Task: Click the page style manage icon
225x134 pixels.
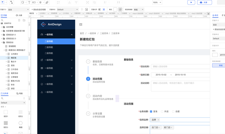Action: point(87,10)
